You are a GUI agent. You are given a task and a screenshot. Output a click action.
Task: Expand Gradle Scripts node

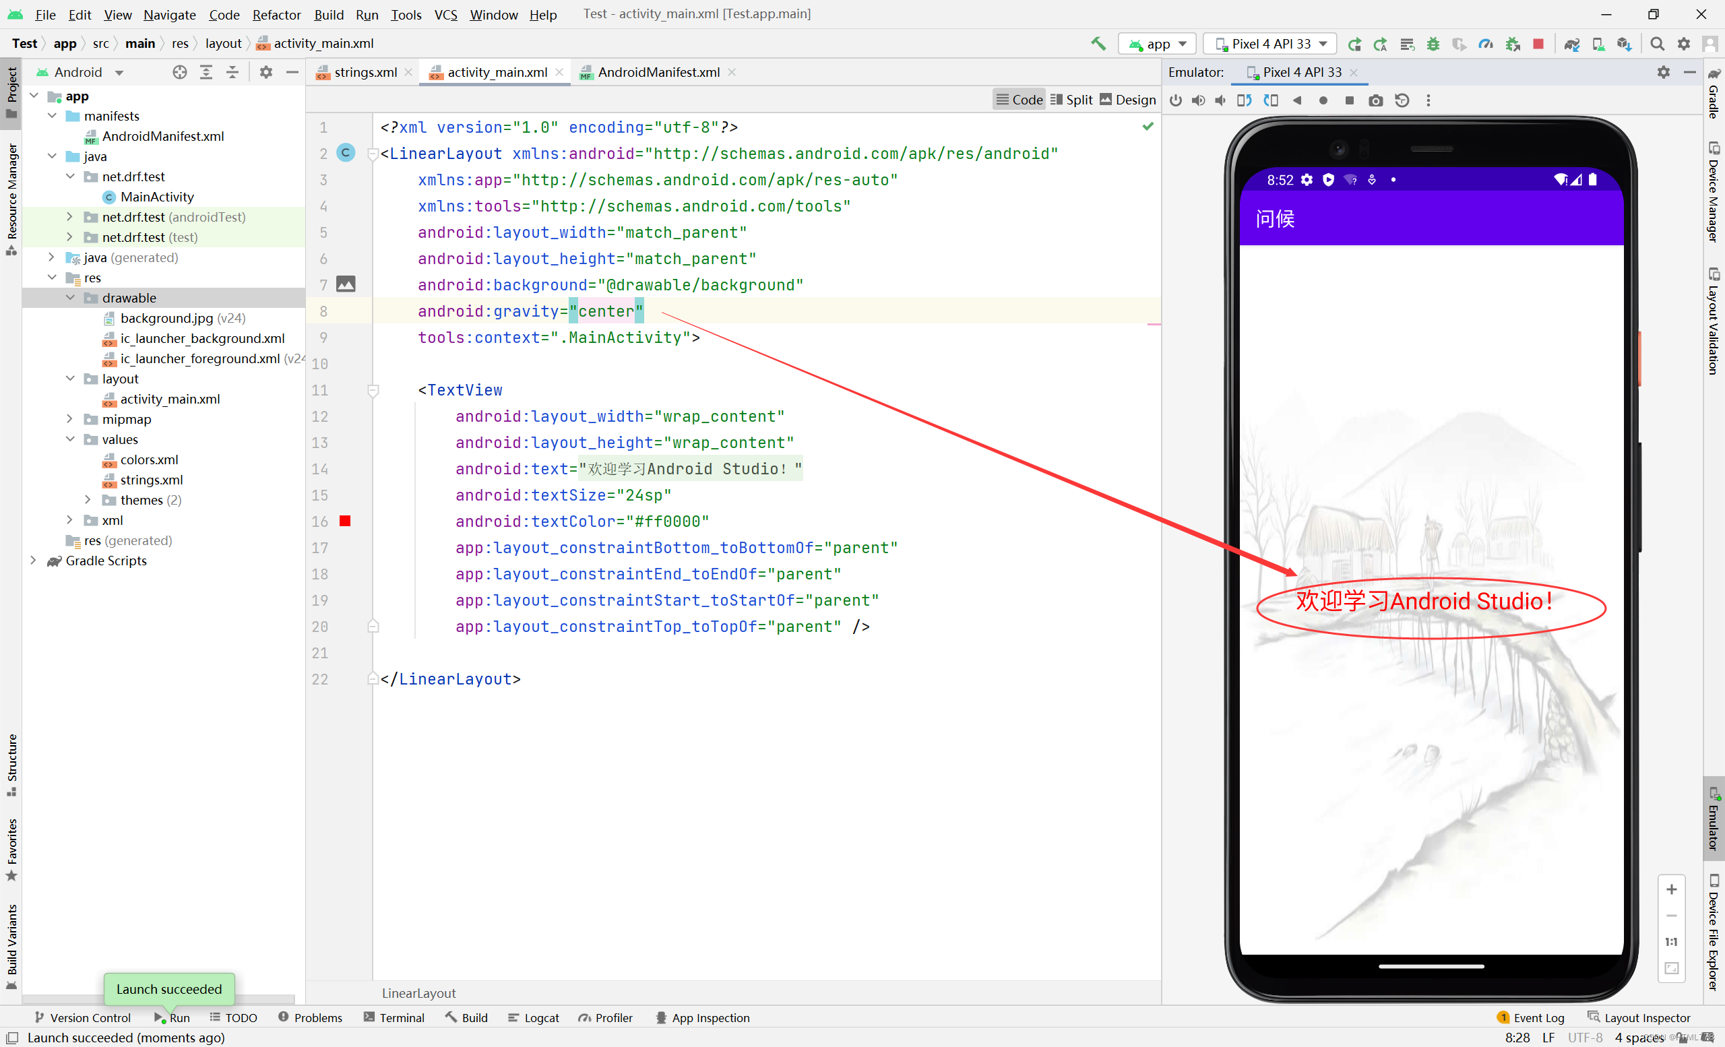point(34,560)
